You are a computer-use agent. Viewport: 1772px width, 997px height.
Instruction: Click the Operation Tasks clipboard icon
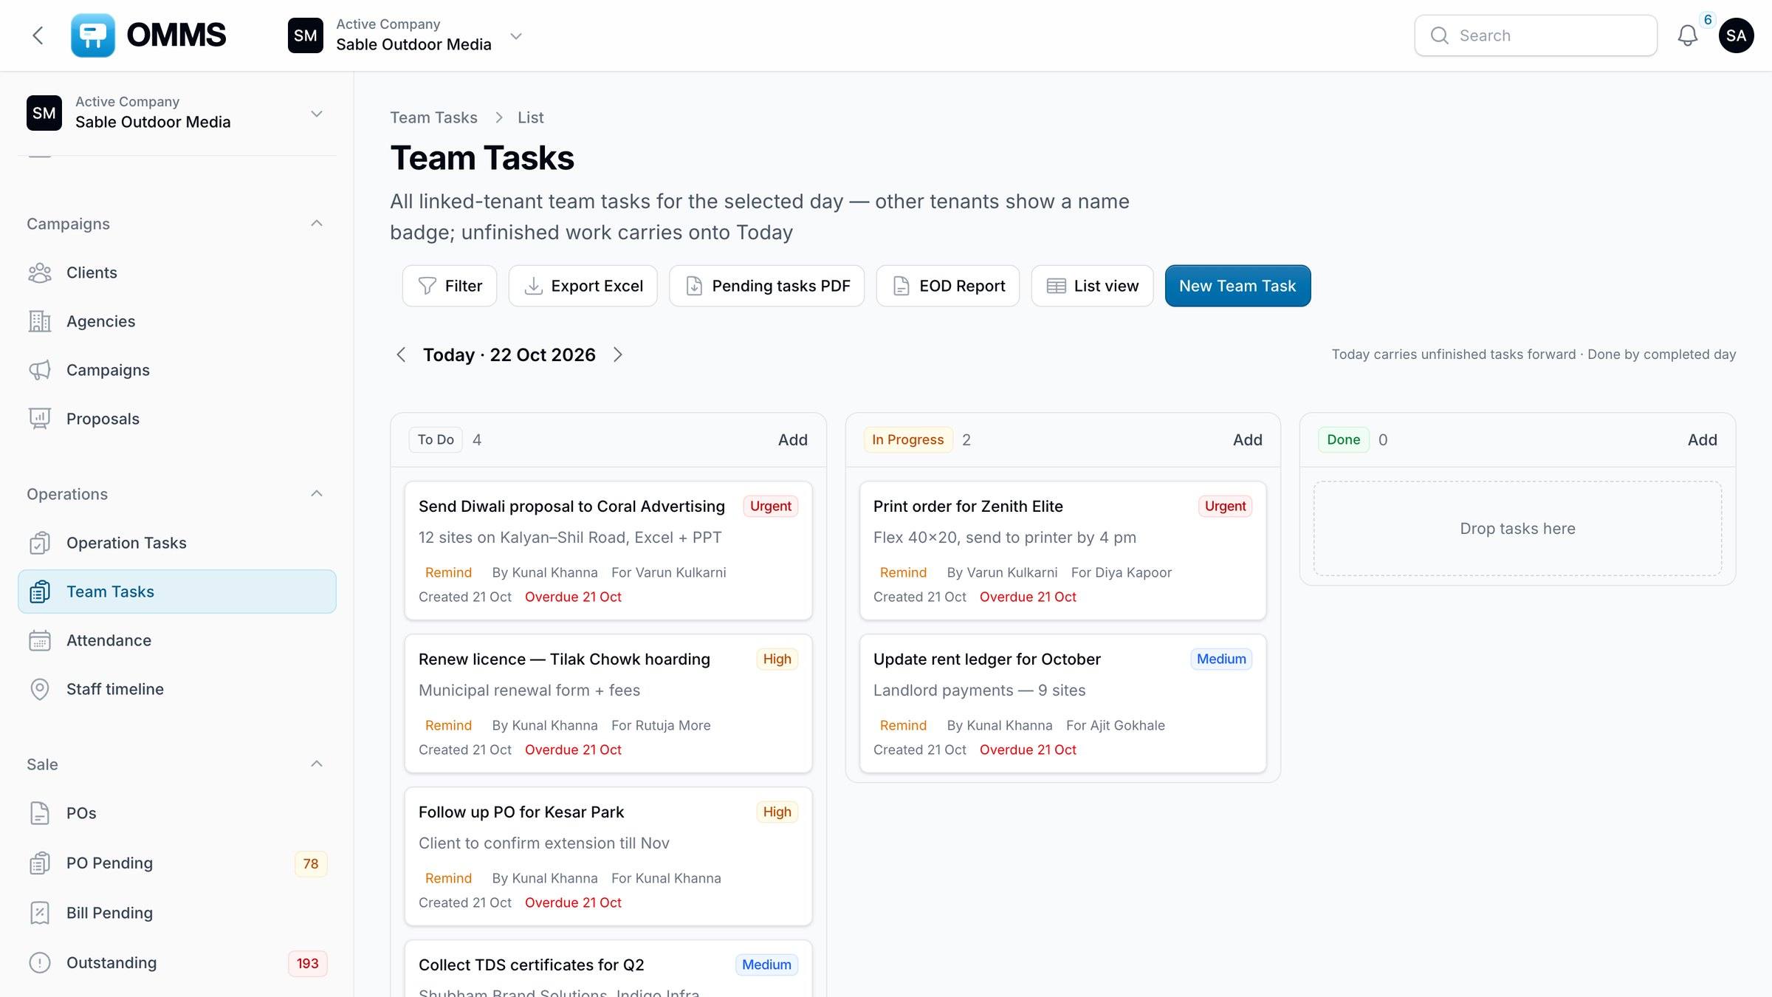pyautogui.click(x=40, y=543)
